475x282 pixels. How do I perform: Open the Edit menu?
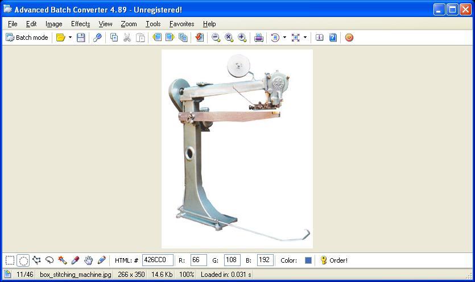coord(31,24)
